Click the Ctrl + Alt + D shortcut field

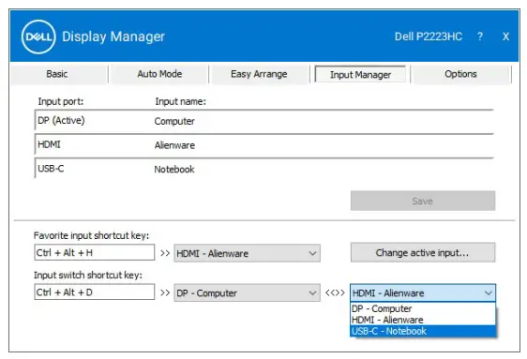coord(95,292)
